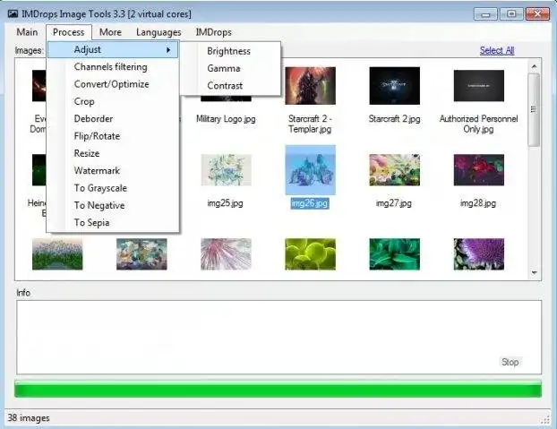The height and width of the screenshot is (429, 557).
Task: Click inside the Info text box
Action: 278,337
